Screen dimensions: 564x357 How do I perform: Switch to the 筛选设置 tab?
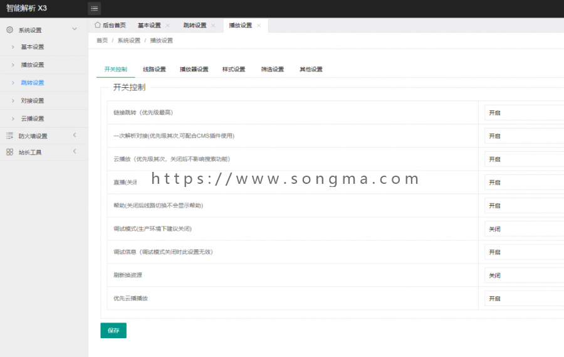273,69
